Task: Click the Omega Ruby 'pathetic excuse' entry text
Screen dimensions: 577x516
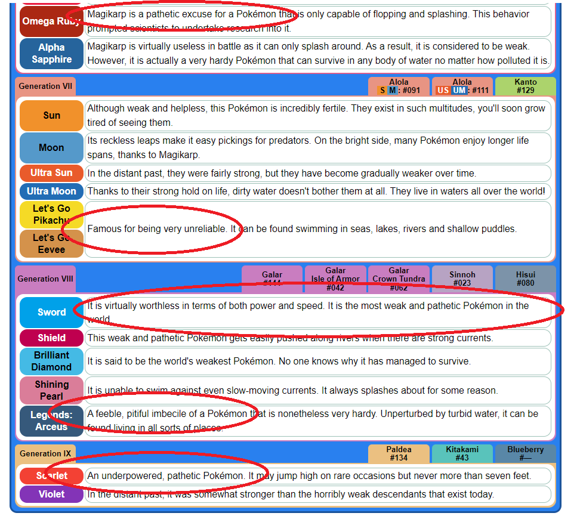Action: (x=318, y=21)
